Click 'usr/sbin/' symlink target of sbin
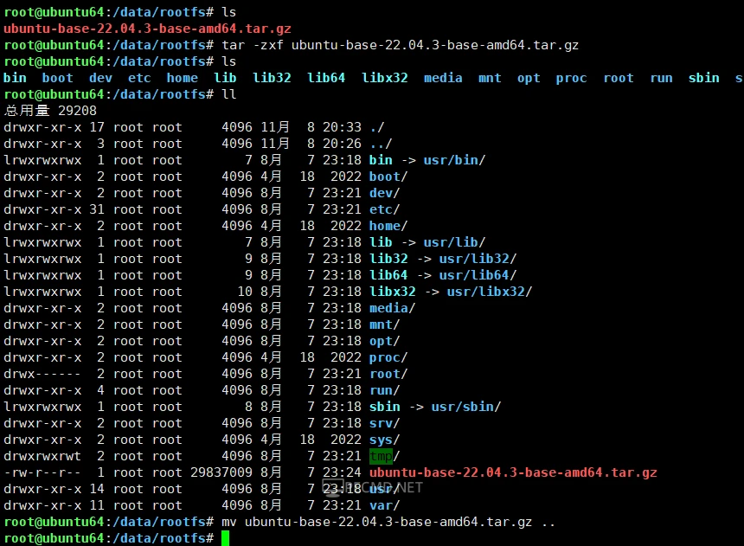Viewport: 744px width, 546px height. point(466,407)
